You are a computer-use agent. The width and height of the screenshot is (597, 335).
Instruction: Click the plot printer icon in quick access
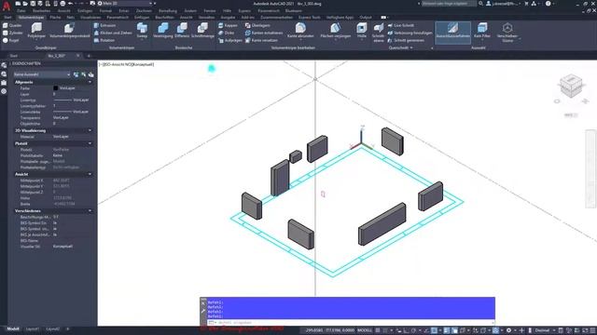click(x=62, y=4)
